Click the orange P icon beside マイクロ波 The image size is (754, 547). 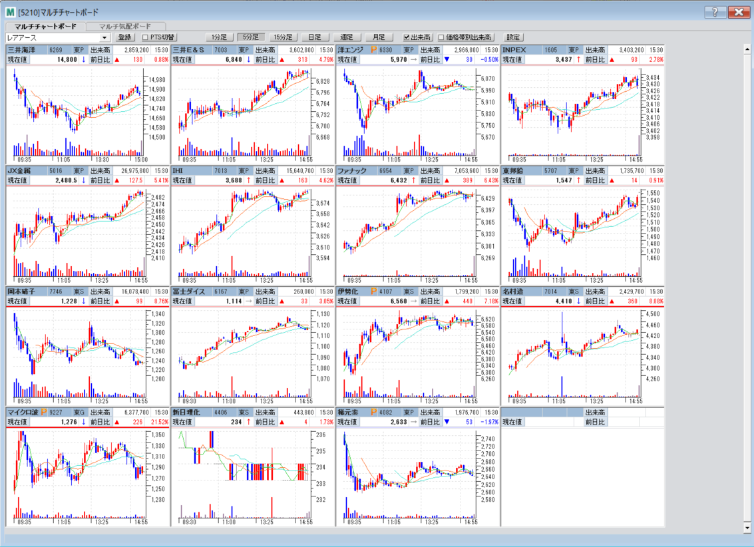point(43,413)
